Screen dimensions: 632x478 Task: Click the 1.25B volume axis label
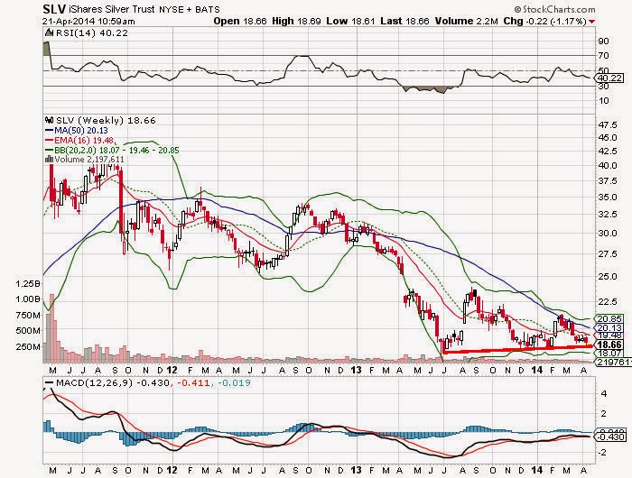[28, 283]
